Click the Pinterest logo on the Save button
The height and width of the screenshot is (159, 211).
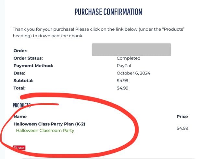pyautogui.click(x=15, y=148)
